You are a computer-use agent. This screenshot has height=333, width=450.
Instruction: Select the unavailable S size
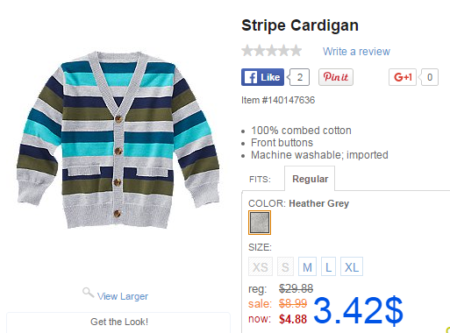click(285, 266)
